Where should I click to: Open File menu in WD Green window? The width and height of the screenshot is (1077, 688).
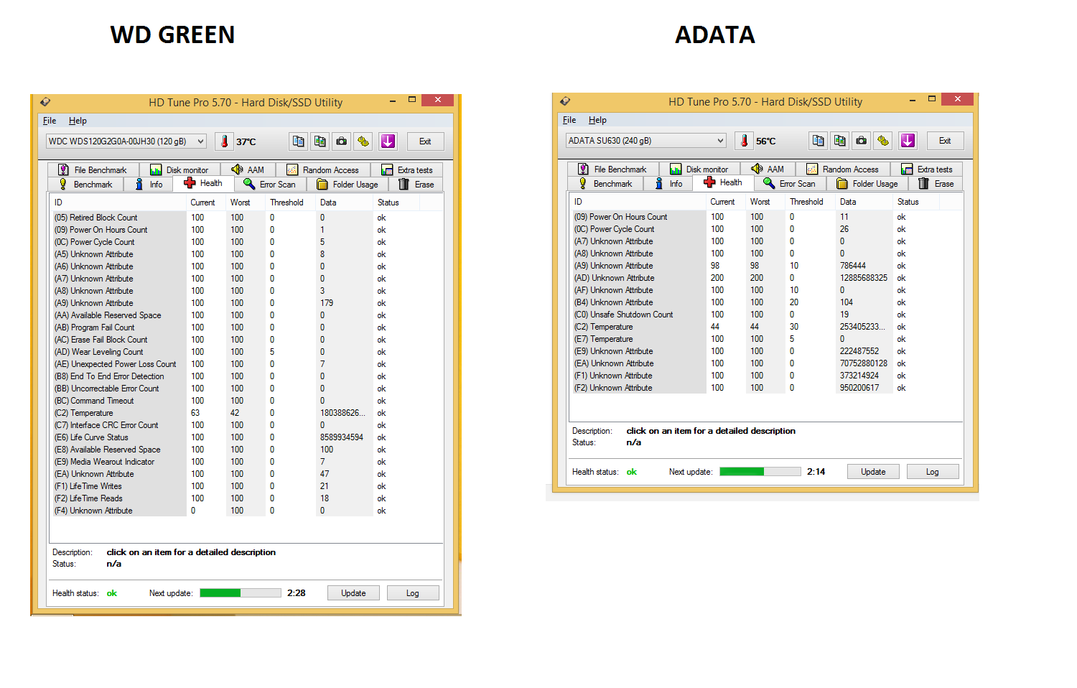click(x=50, y=121)
